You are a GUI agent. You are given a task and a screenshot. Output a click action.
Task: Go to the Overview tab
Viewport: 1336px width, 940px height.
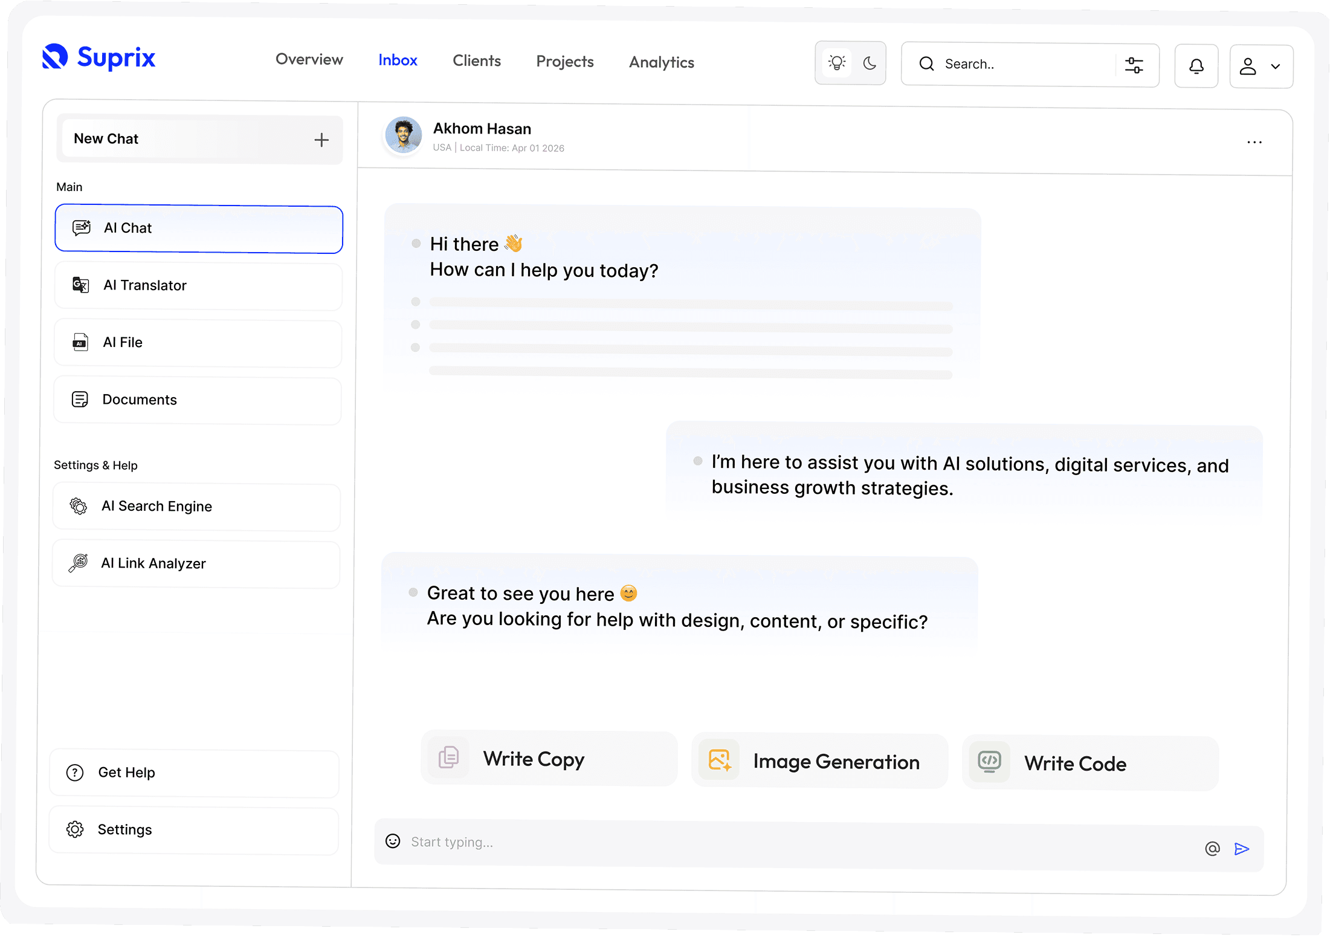(x=309, y=59)
